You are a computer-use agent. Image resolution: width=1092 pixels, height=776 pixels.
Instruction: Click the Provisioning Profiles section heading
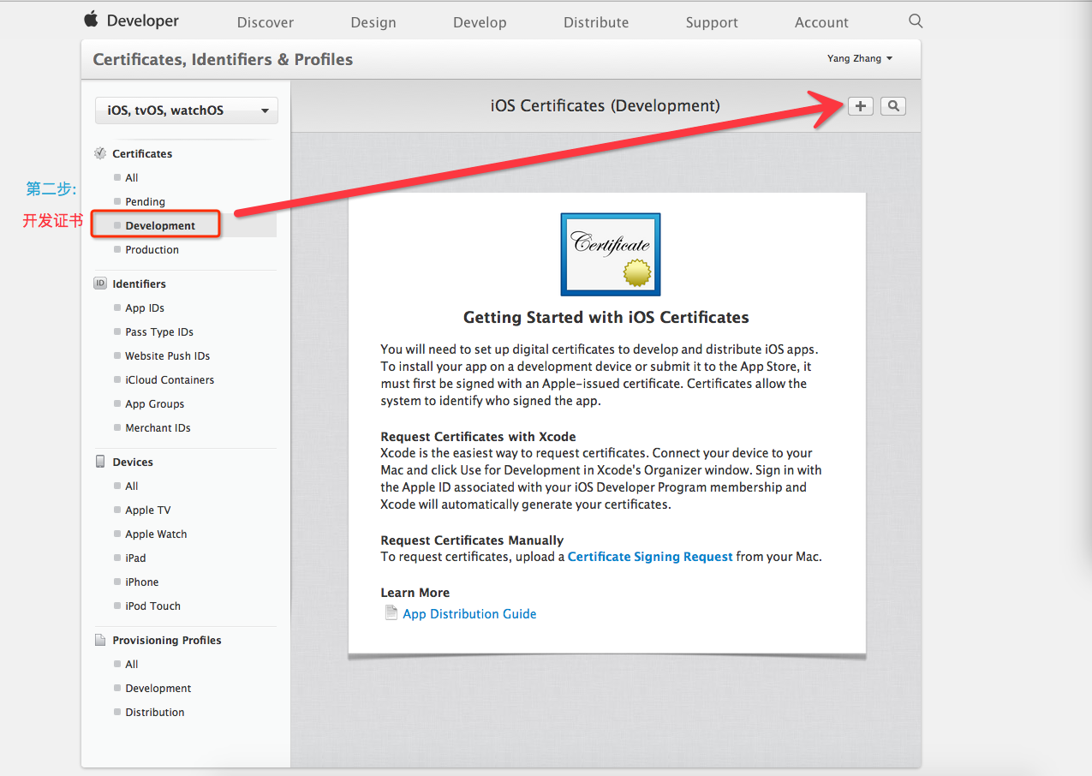tap(167, 640)
